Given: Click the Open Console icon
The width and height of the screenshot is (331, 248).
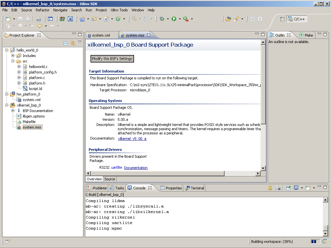Looking at the screenshot, I should click(308, 188).
